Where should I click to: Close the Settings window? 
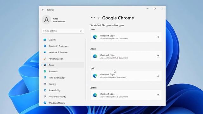point(162,9)
